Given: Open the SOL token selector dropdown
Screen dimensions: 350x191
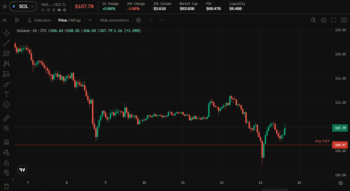Looking at the screenshot, I should coord(23,6).
